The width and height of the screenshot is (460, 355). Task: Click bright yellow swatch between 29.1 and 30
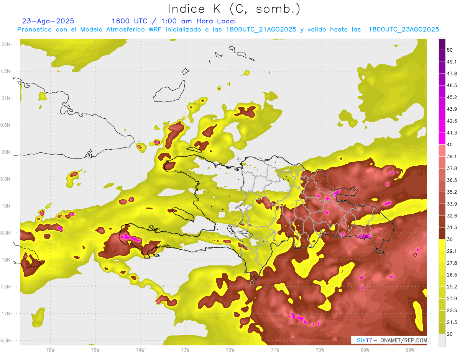[442, 245]
